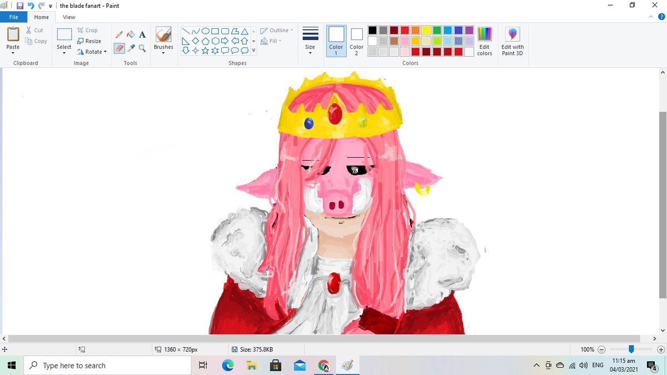Open the shape Outline dropdown
Image resolution: width=667 pixels, height=375 pixels.
(x=277, y=31)
